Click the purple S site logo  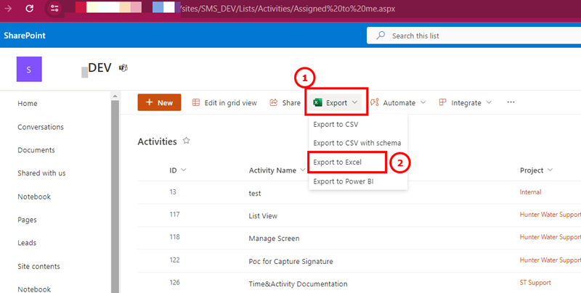point(29,69)
